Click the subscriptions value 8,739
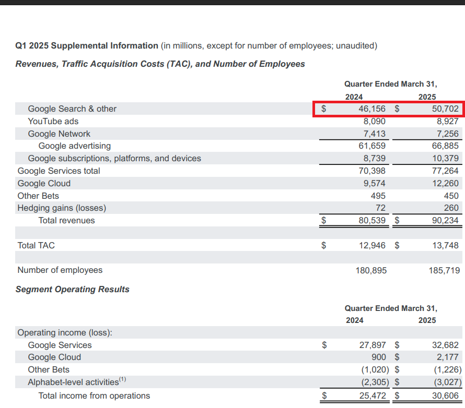The image size is (465, 408). [375, 159]
